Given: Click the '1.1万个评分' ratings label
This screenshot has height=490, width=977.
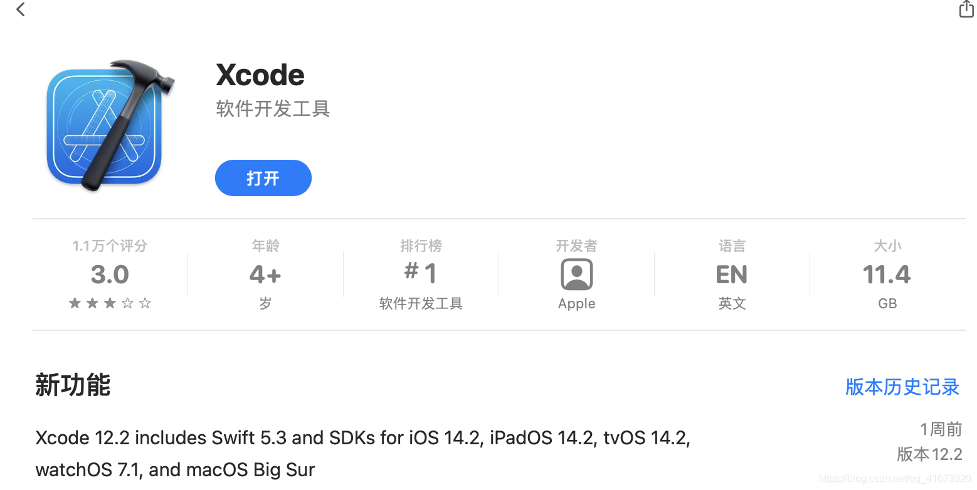Looking at the screenshot, I should [x=109, y=246].
